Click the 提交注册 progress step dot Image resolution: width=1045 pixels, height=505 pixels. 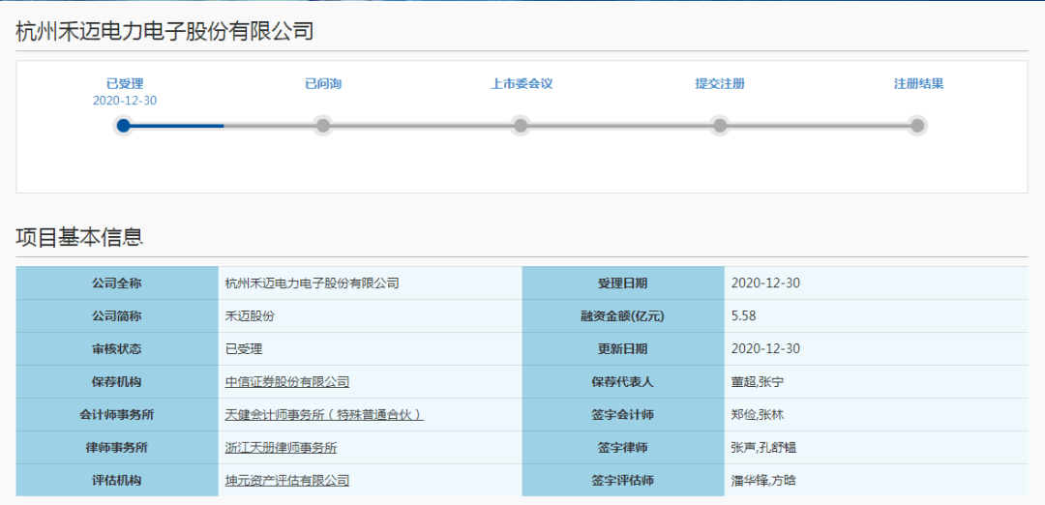pos(719,125)
